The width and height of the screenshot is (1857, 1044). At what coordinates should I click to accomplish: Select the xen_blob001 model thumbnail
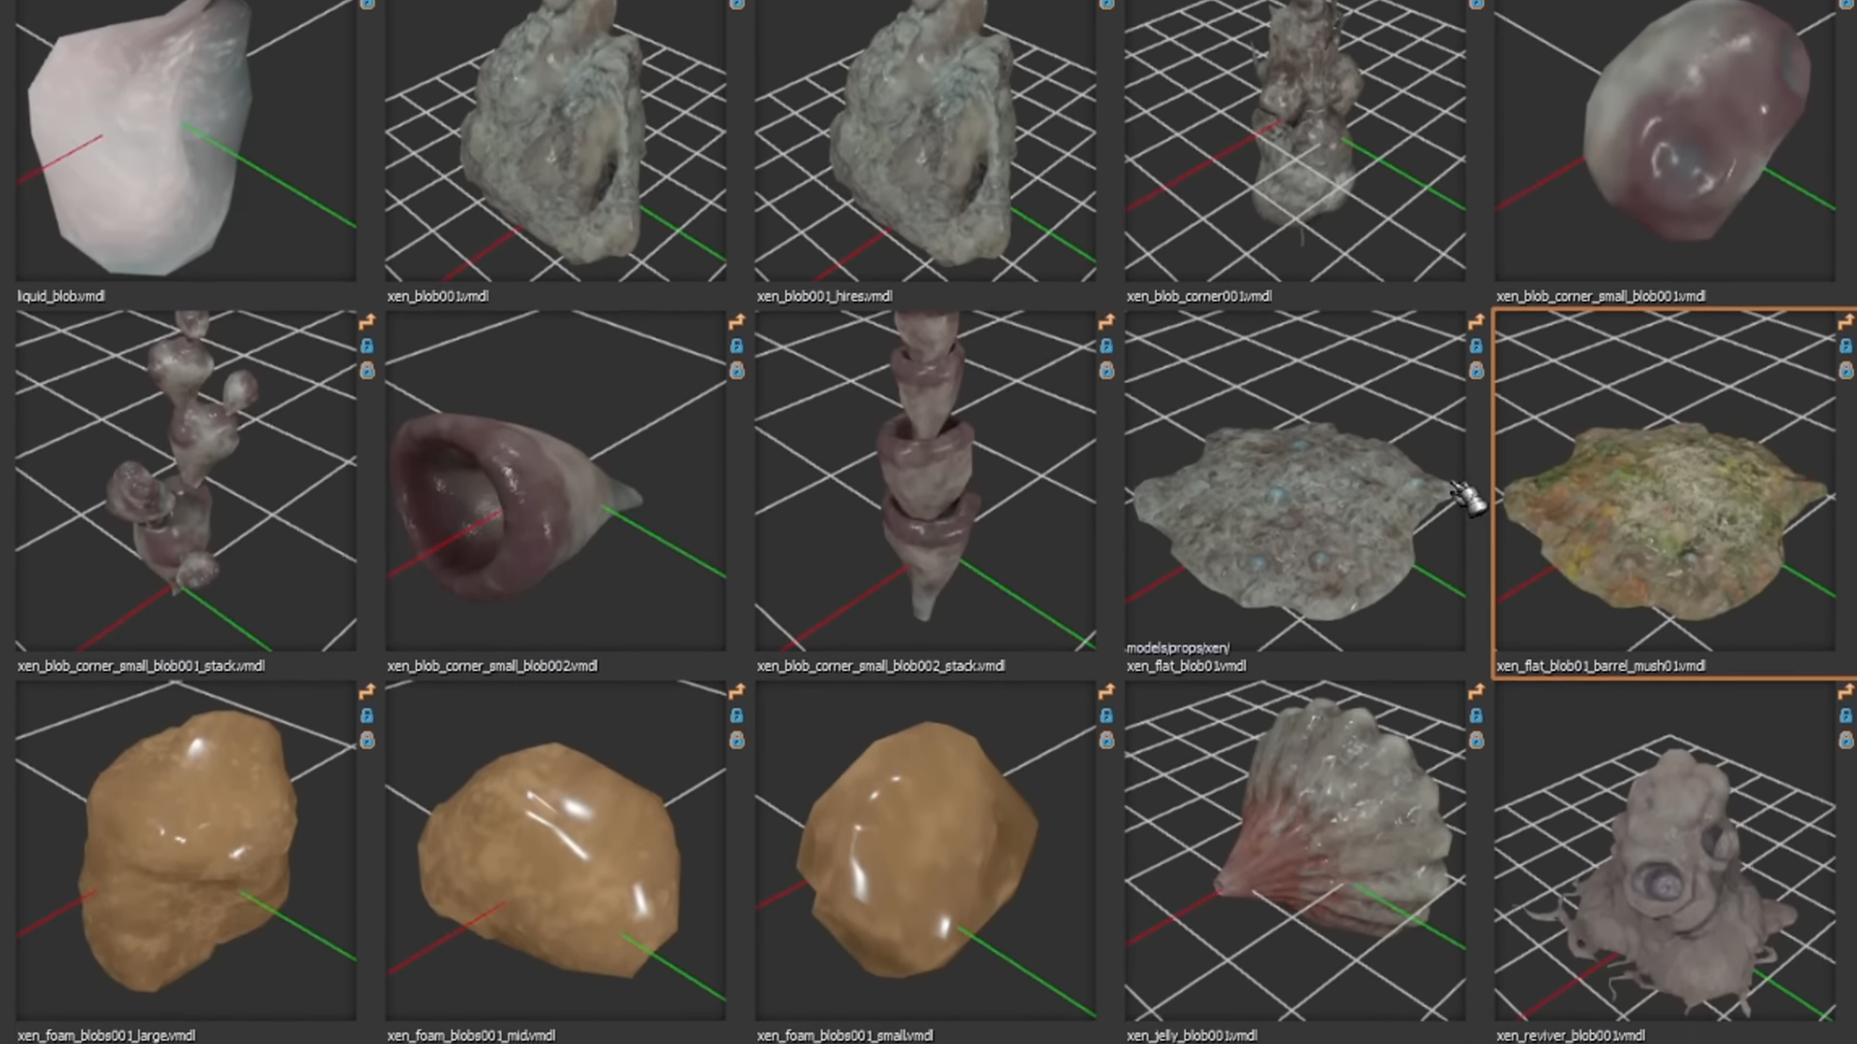pyautogui.click(x=555, y=140)
